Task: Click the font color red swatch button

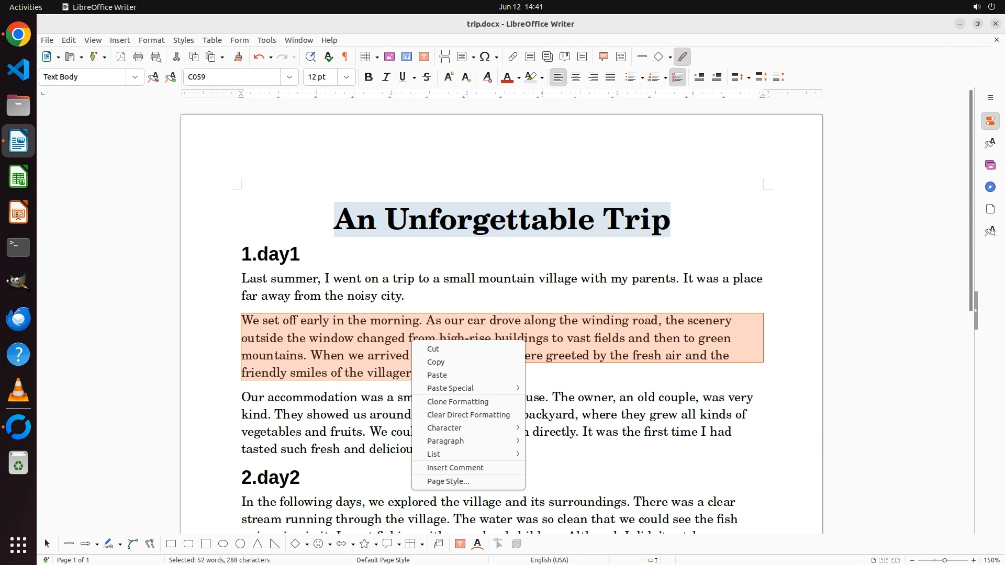Action: point(507,77)
